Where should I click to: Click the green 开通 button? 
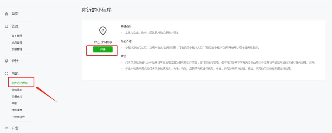[x=103, y=50]
